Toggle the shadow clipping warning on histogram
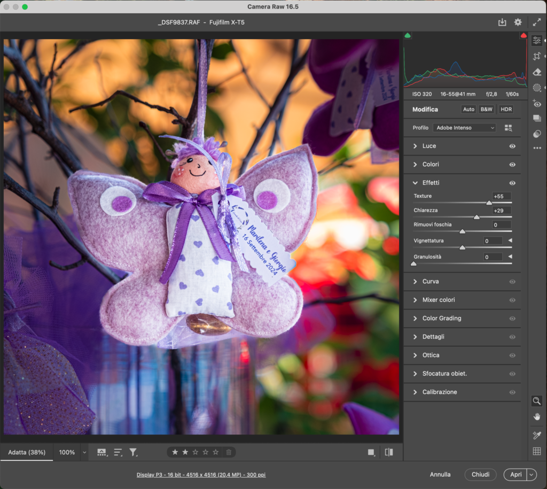Viewport: 547px width, 489px height. click(408, 35)
